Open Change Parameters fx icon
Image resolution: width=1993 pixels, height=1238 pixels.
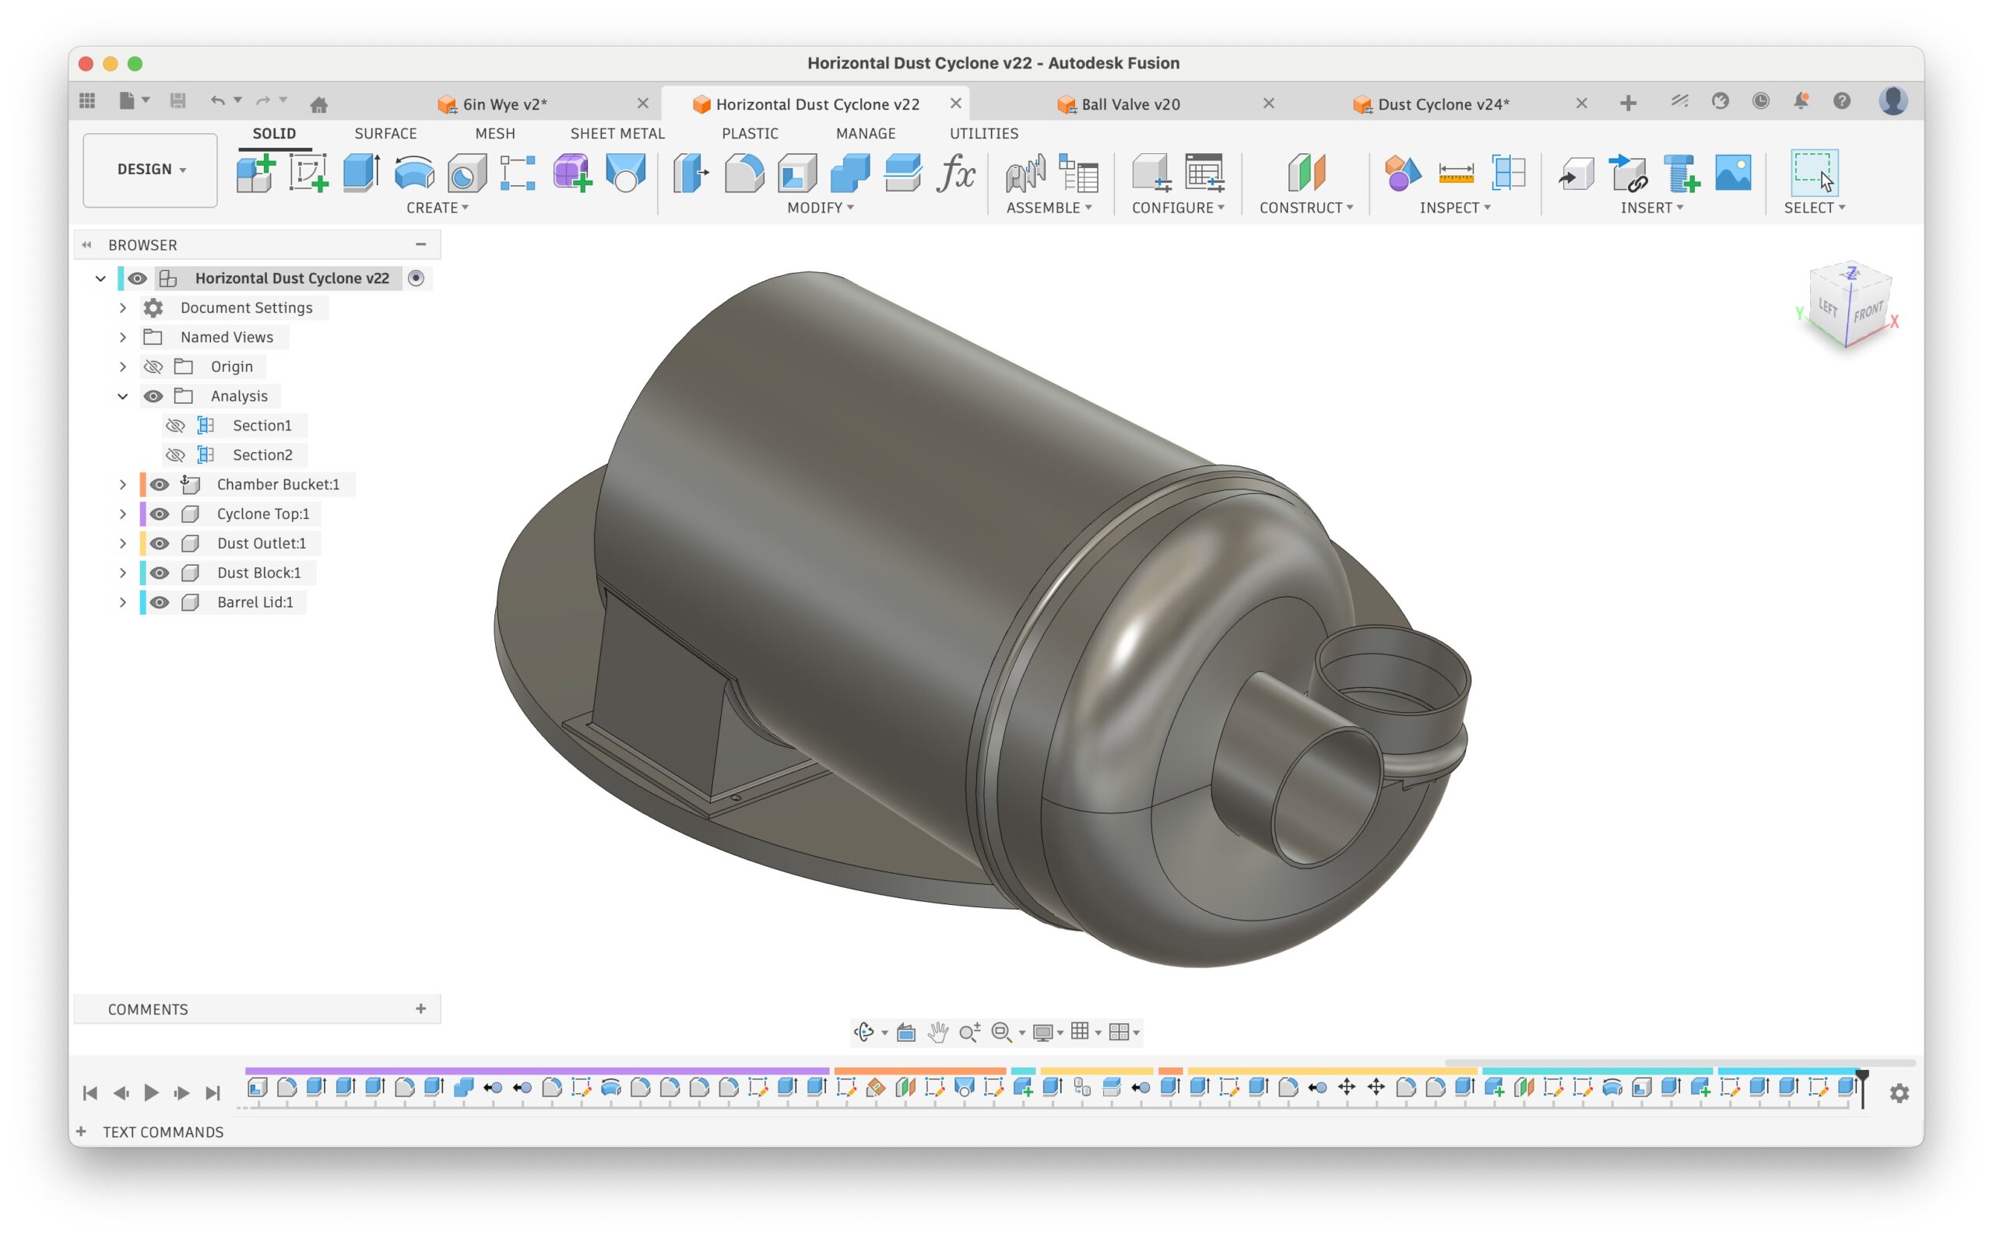tap(955, 173)
